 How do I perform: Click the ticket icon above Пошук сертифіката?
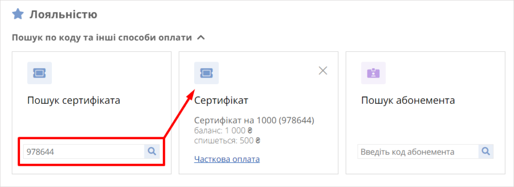[40, 73]
